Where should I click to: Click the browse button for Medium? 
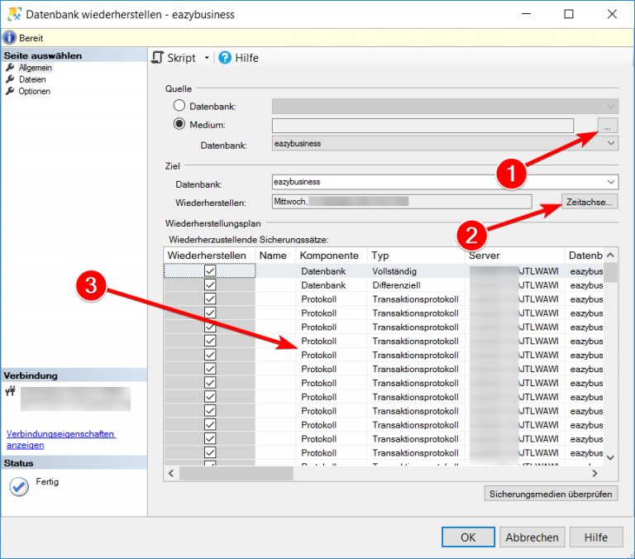pyautogui.click(x=608, y=126)
